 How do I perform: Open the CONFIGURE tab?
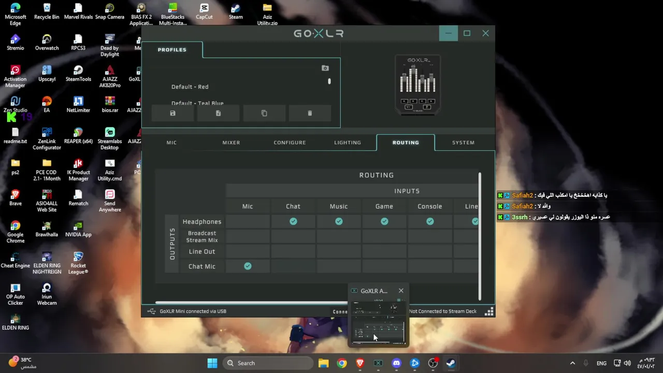tap(290, 142)
